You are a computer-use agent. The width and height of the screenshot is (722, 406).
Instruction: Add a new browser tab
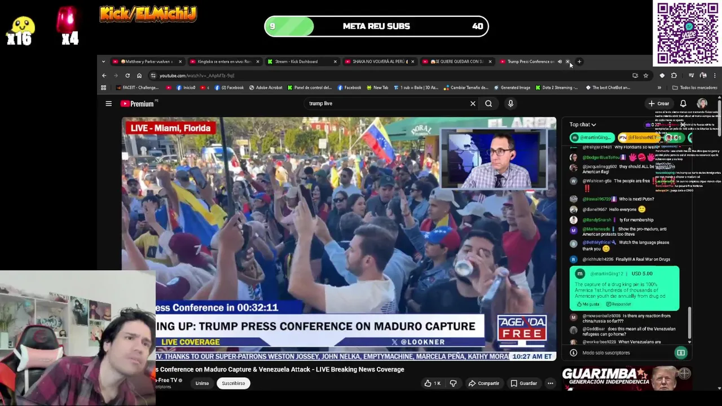579,61
